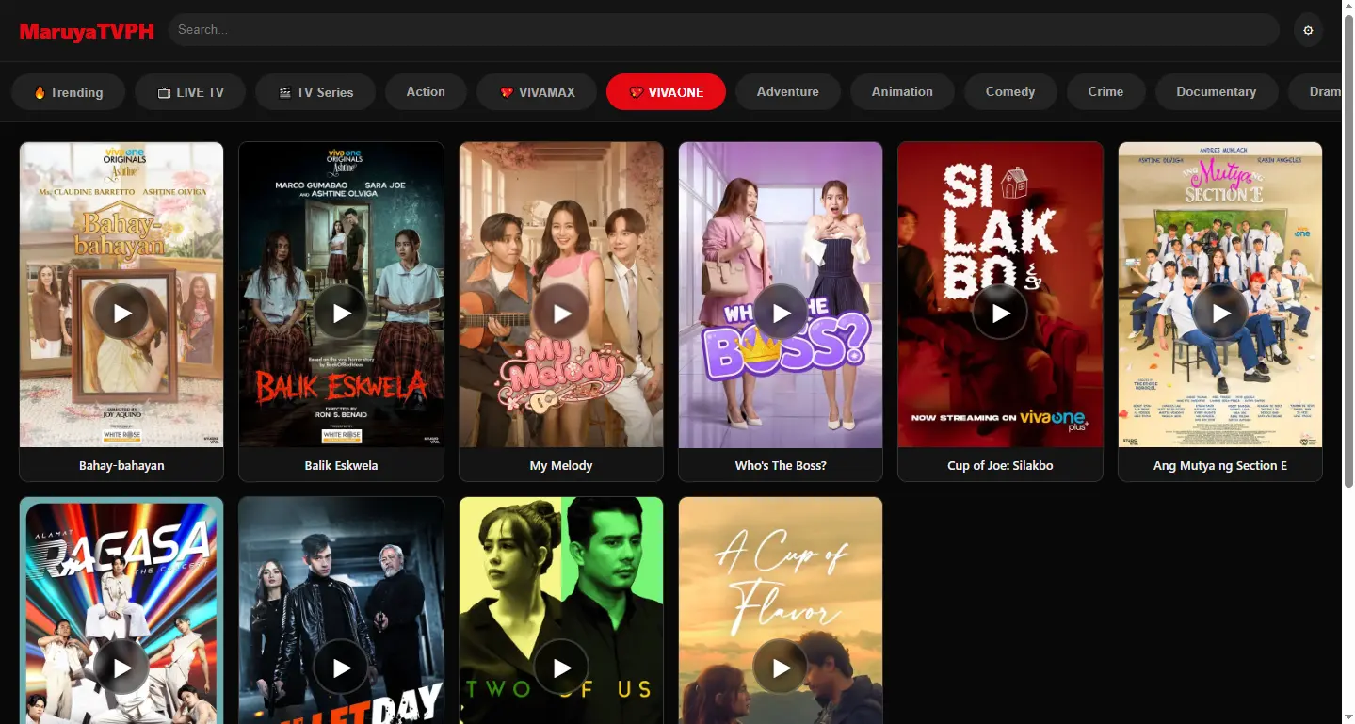Play the Two of Us poster's play button

point(561,667)
